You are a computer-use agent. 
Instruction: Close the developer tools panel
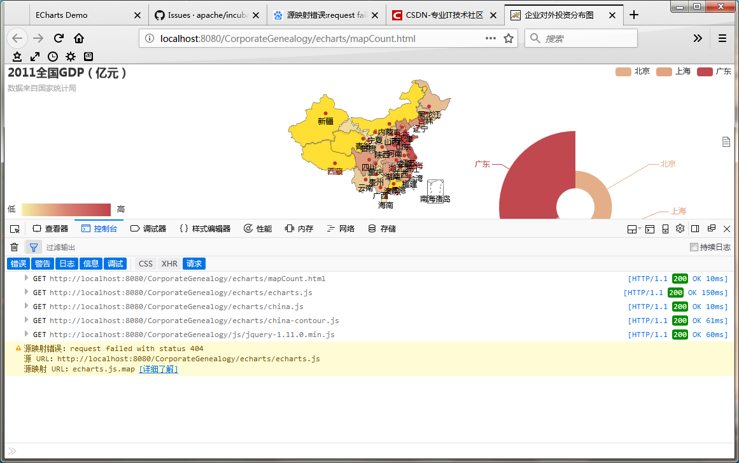coord(727,229)
